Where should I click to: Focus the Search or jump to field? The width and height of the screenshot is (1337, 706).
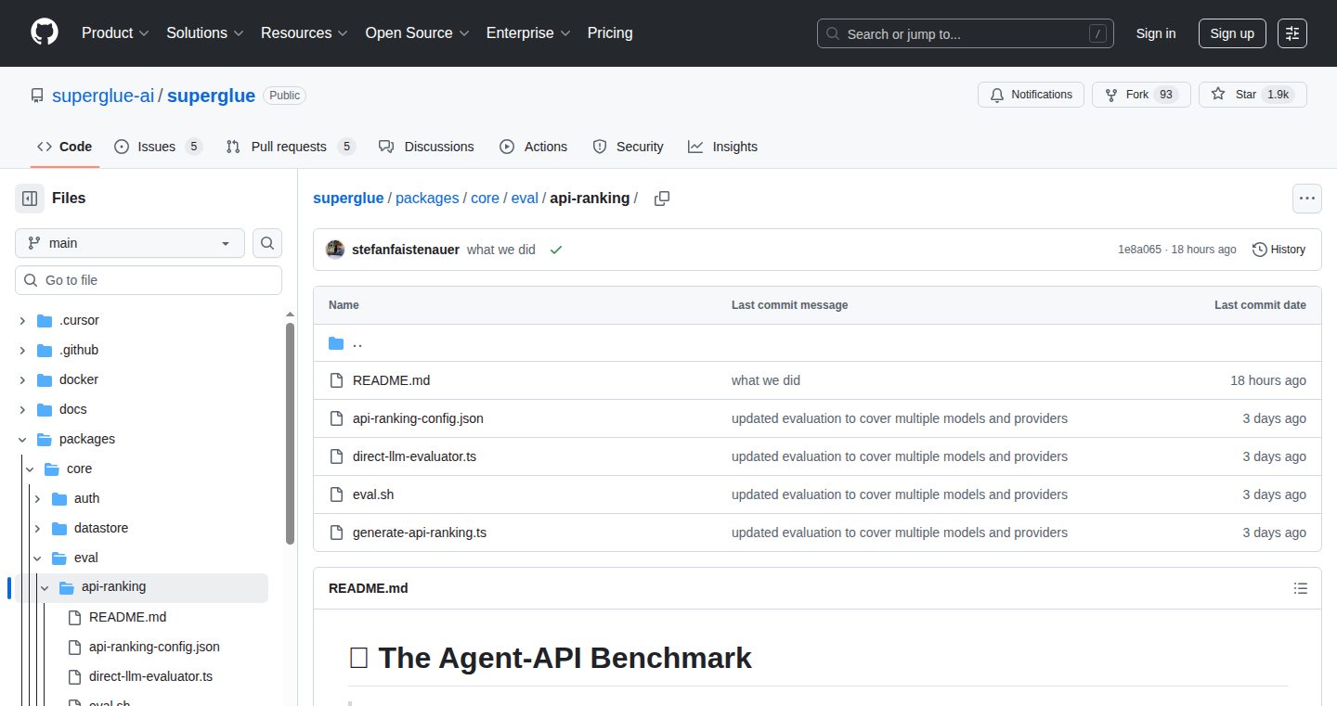[x=966, y=33]
